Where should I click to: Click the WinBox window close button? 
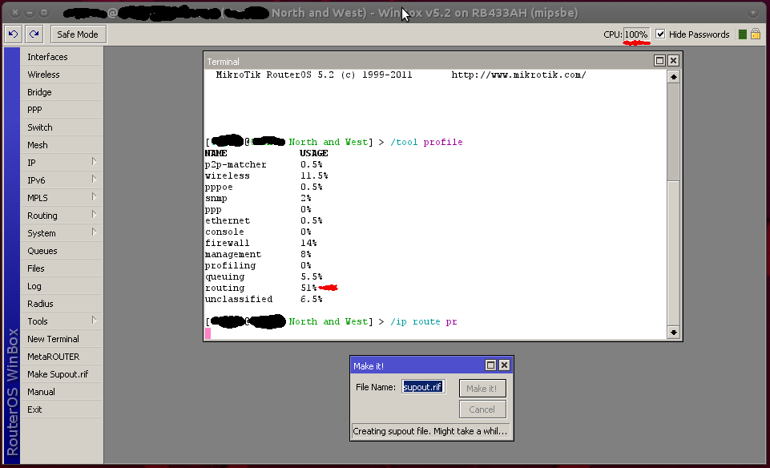[16, 13]
